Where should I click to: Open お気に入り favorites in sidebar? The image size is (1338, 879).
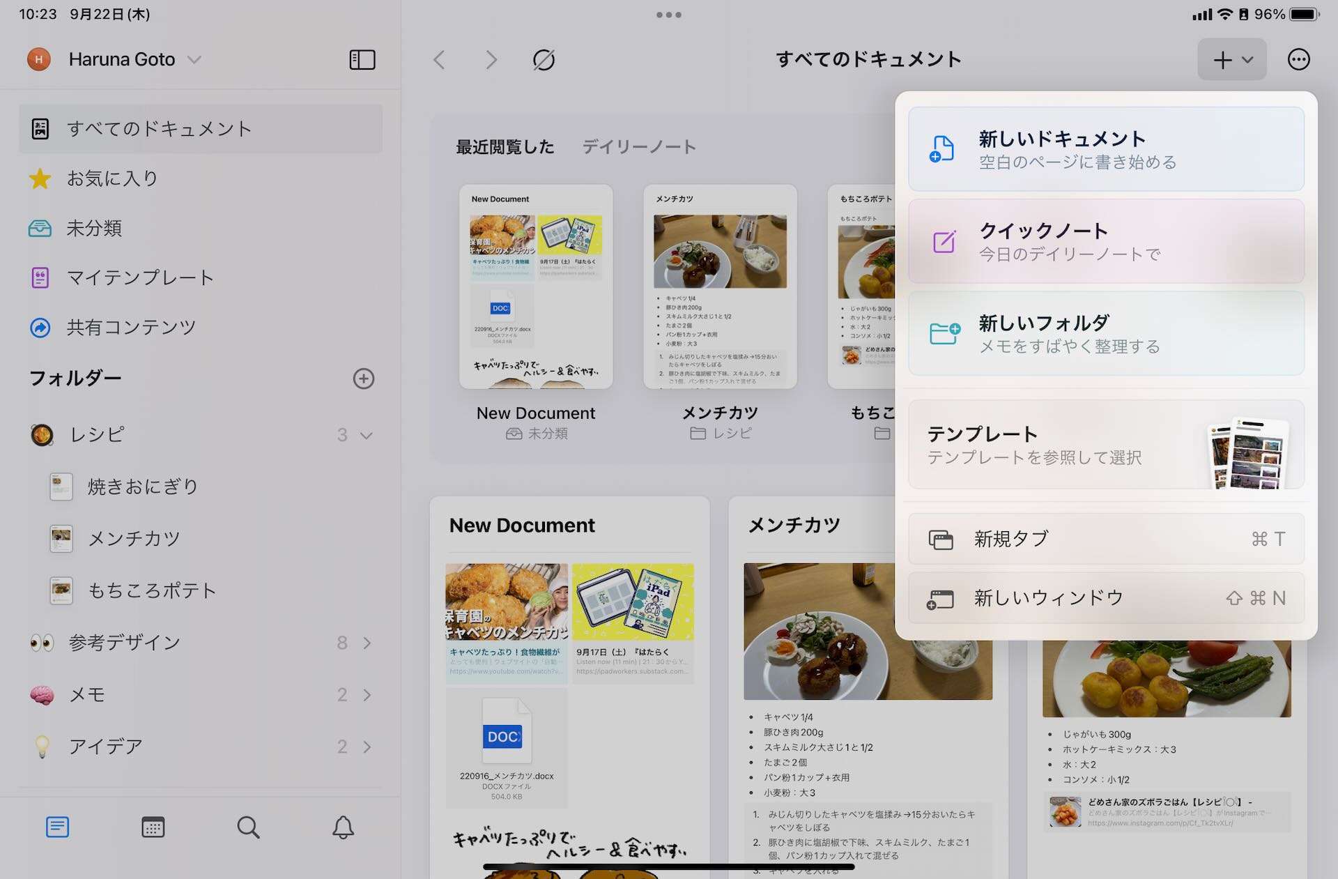coord(201,178)
